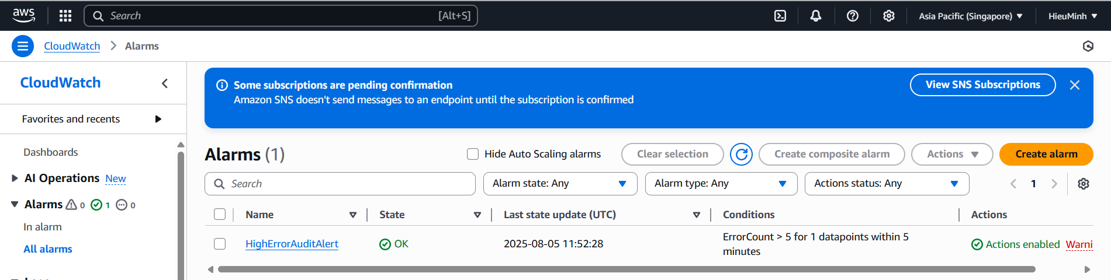This screenshot has height=280, width=1111.
Task: Click the Create alarm button
Action: click(1046, 154)
